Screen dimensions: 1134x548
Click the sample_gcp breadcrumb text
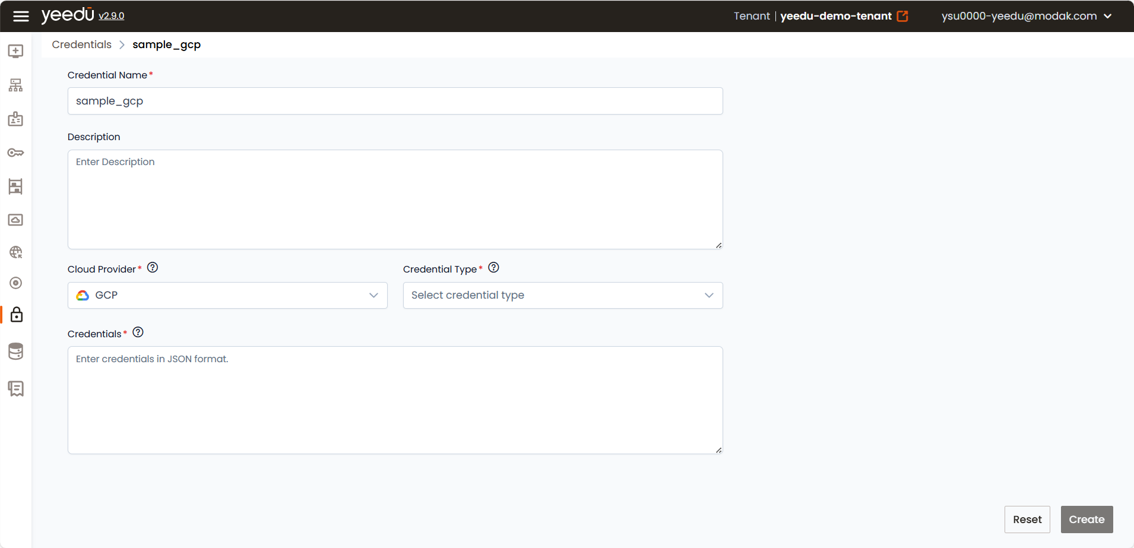(167, 45)
